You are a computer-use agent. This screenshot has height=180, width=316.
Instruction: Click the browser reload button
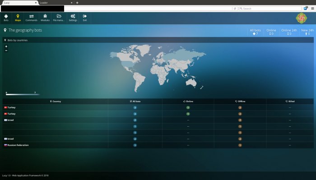pos(235,9)
